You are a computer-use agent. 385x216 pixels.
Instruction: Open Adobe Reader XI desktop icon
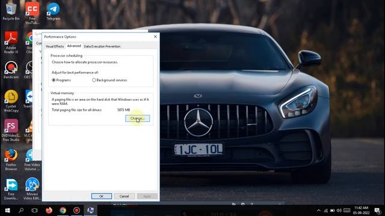(x=11, y=42)
